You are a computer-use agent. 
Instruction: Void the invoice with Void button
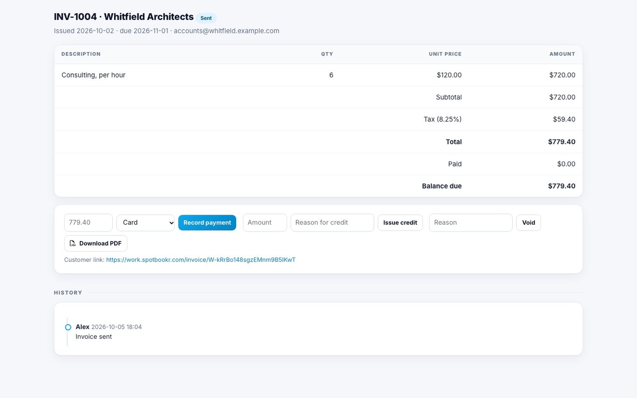(x=529, y=222)
